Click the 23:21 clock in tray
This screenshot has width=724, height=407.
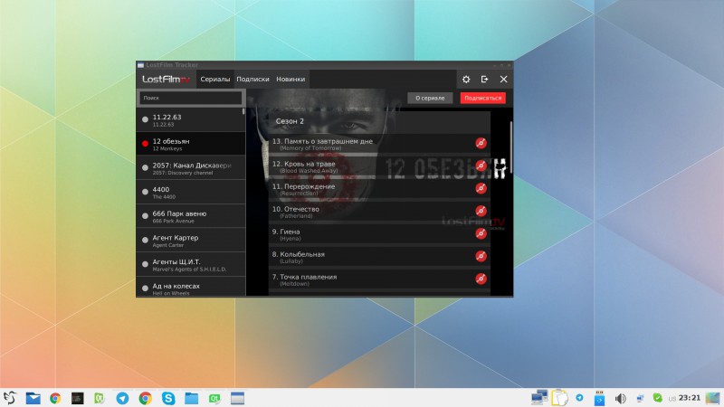(689, 398)
